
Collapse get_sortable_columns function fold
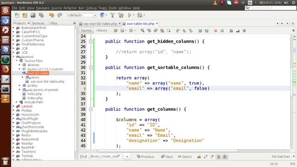(x=91, y=67)
